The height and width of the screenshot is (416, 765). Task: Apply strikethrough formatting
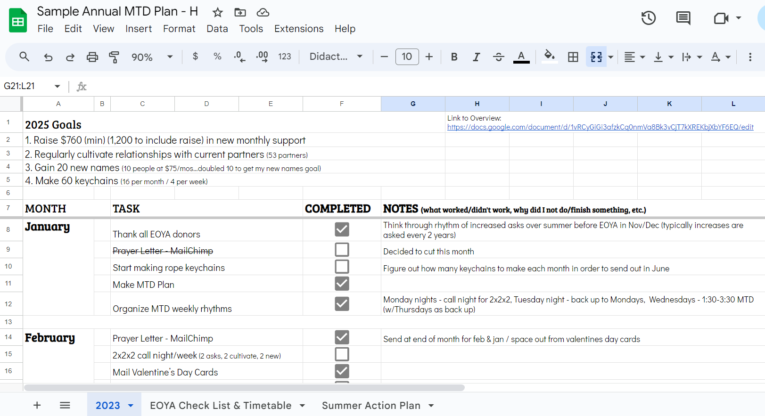click(x=498, y=57)
